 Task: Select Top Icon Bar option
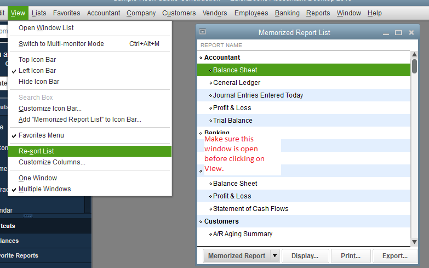[x=90, y=60]
